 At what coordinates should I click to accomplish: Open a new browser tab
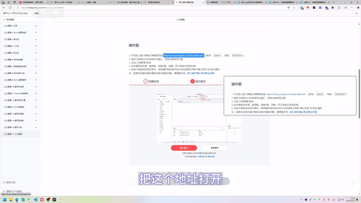334,2
